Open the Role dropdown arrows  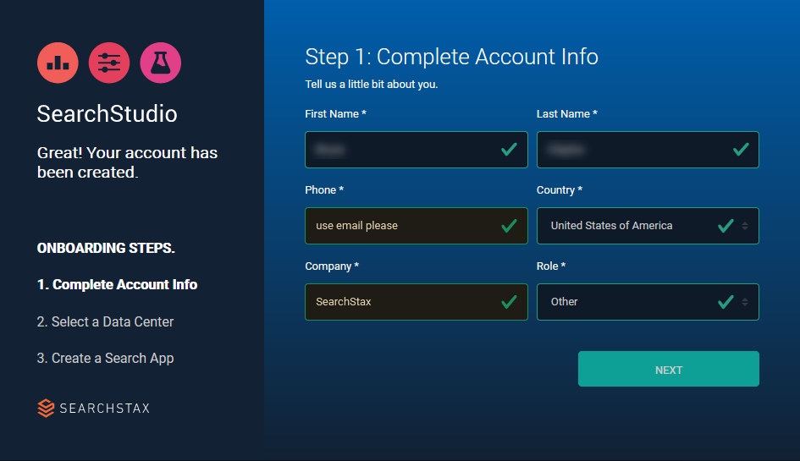tap(745, 302)
